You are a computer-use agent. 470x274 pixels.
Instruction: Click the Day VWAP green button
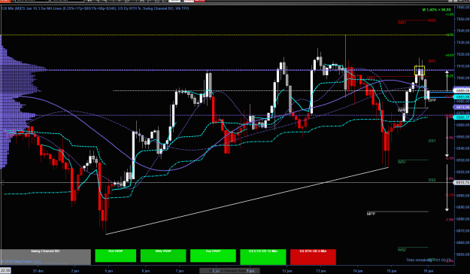coord(213,256)
